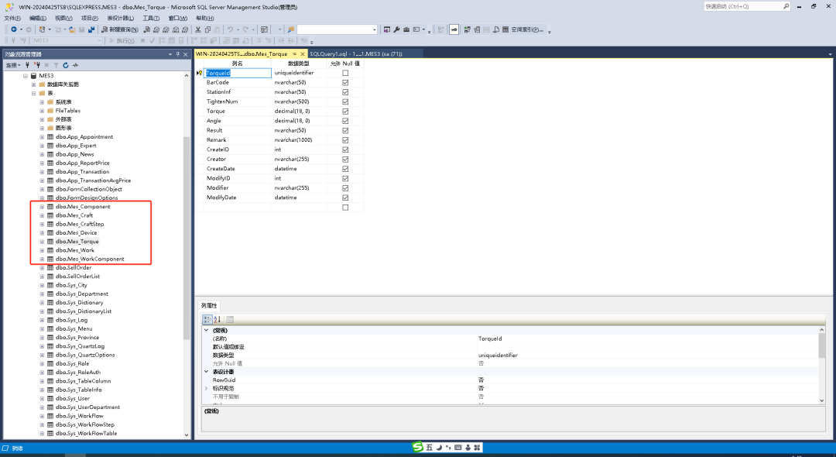This screenshot has height=457, width=836.
Task: Click the Object Explorer vertical scrollbar
Action: 186,232
